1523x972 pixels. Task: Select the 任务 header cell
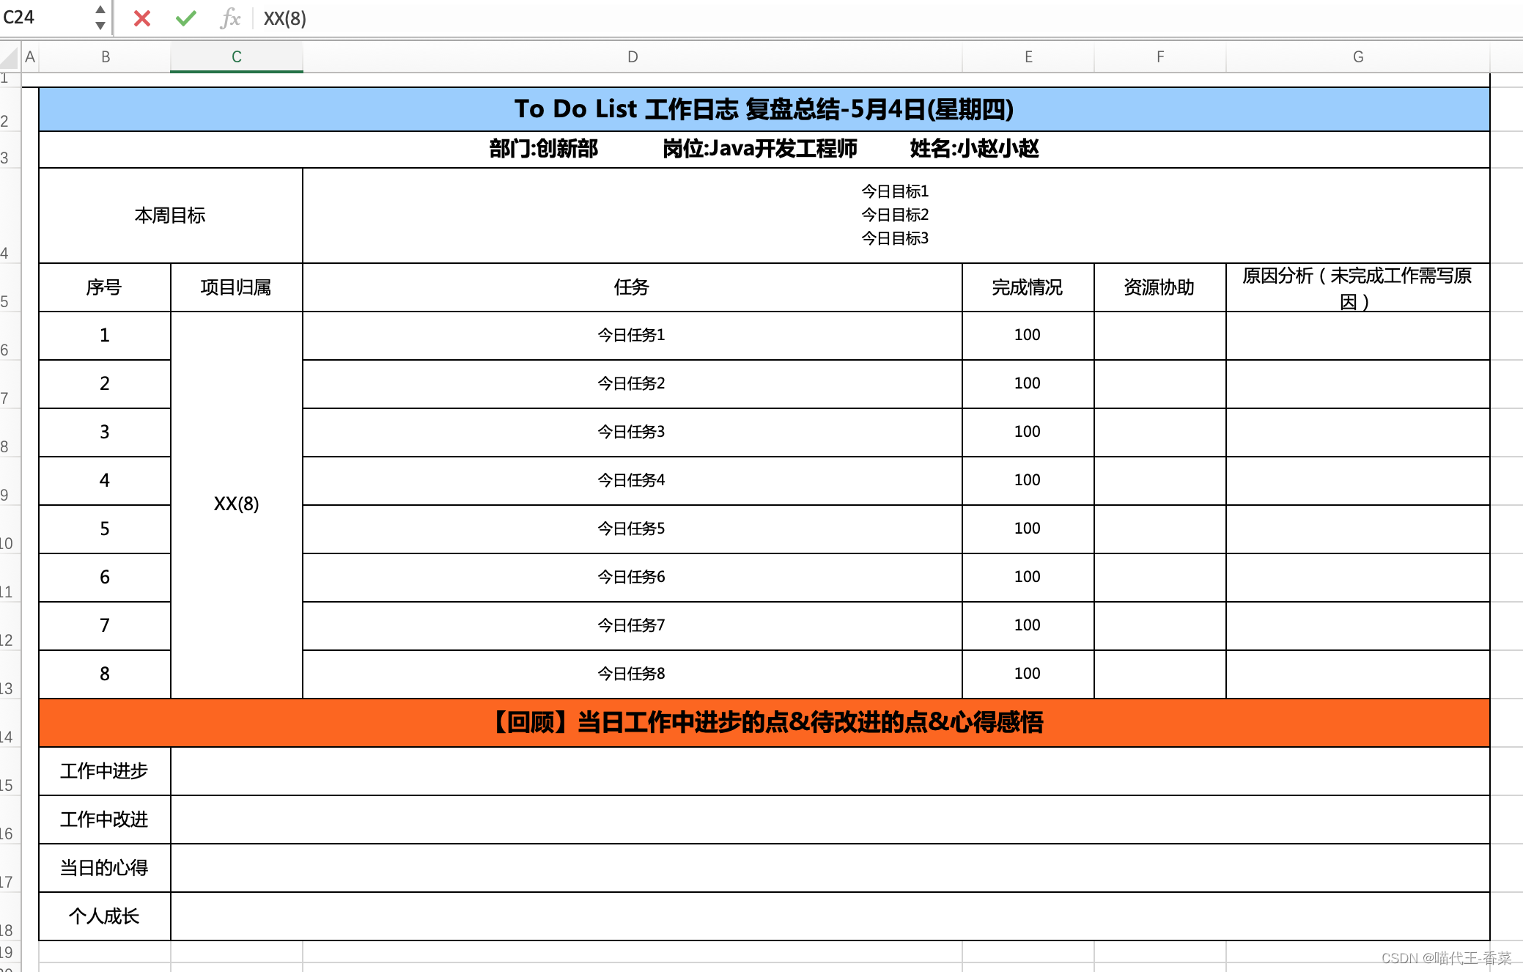633,287
